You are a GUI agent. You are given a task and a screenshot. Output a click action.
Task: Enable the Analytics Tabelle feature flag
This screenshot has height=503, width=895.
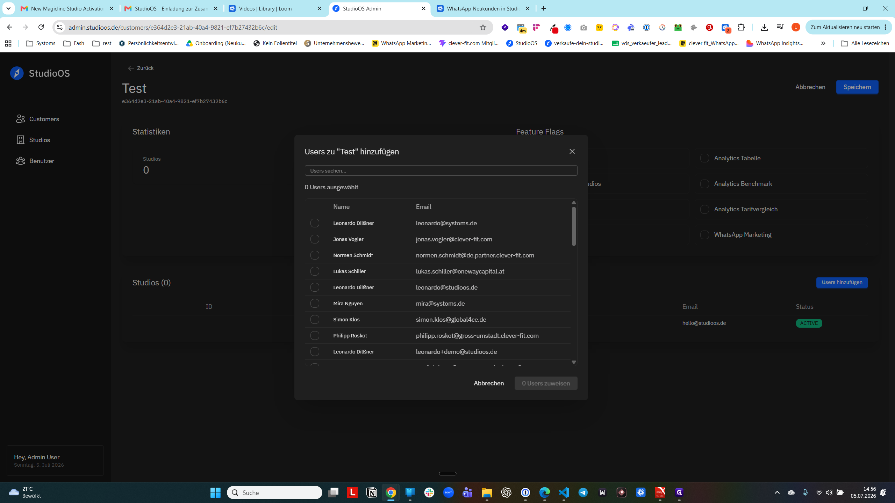point(704,158)
